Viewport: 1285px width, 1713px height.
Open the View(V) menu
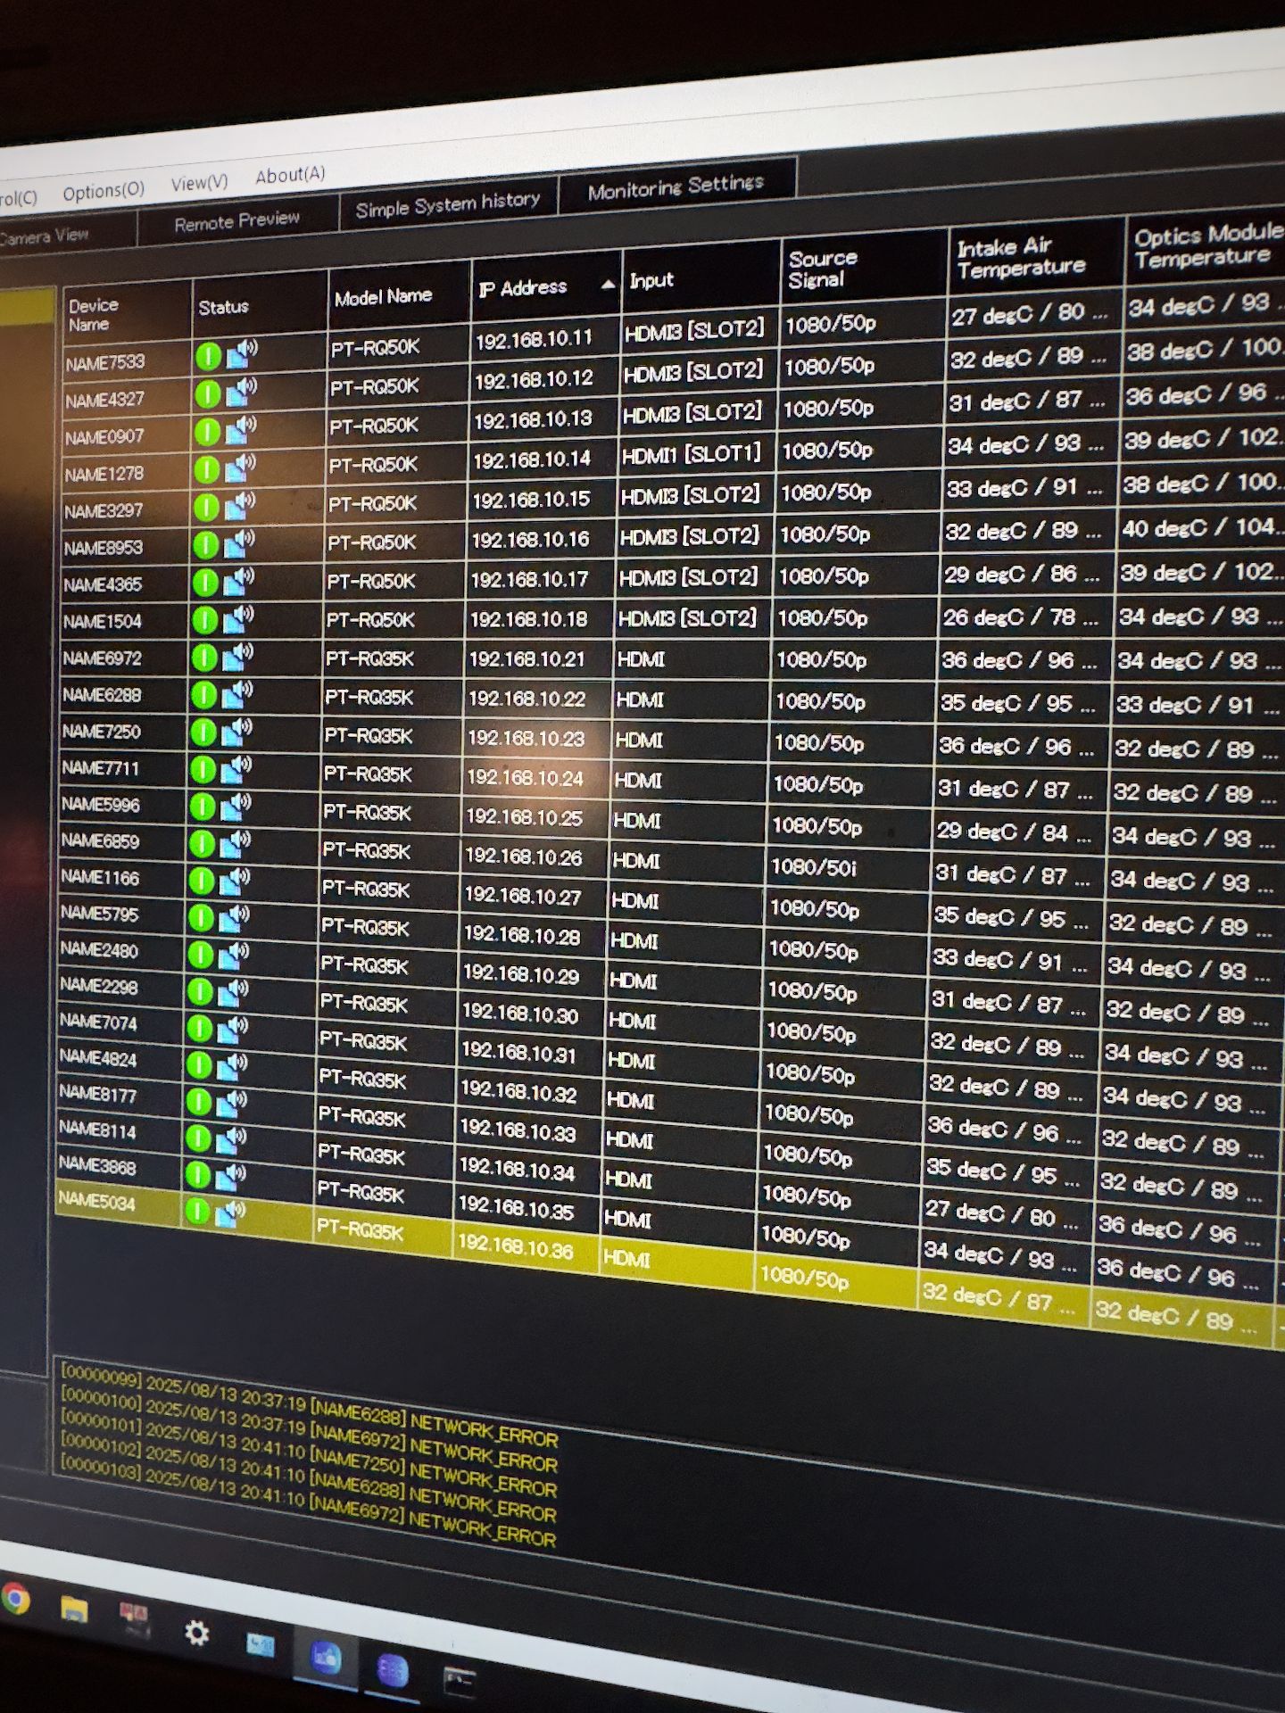tap(199, 183)
